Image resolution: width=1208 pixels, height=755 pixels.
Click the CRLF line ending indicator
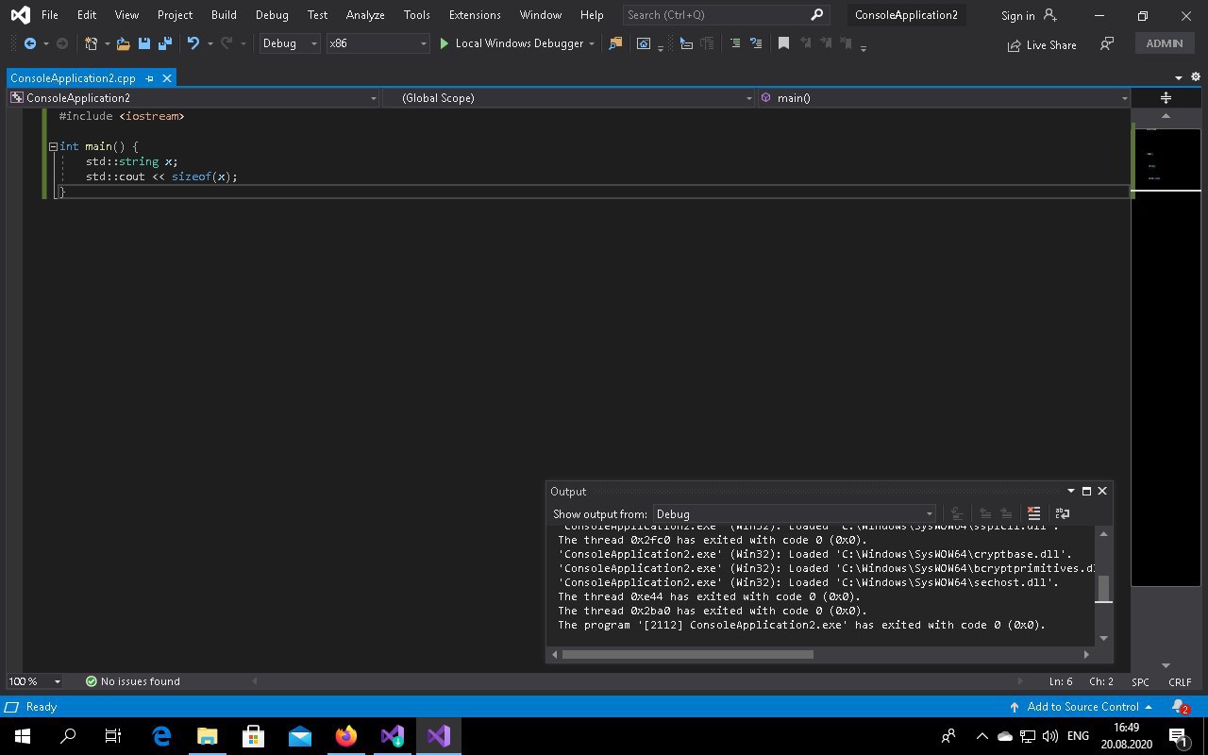pos(1179,681)
